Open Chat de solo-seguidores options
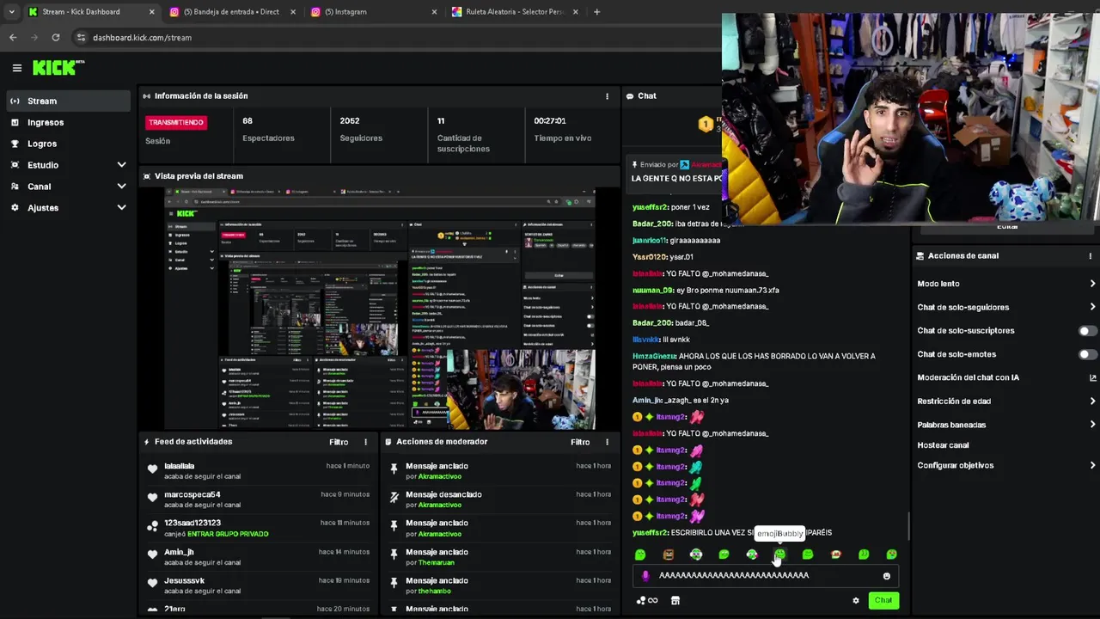Viewport: 1100px width, 619px height. tap(1006, 307)
